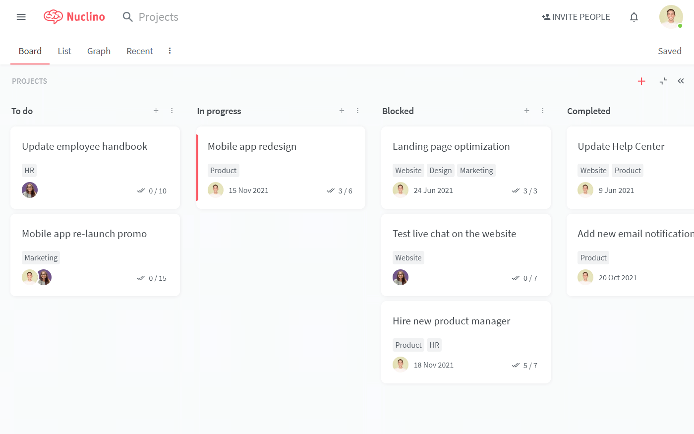Click the PROJECTS workspace heading

point(30,81)
